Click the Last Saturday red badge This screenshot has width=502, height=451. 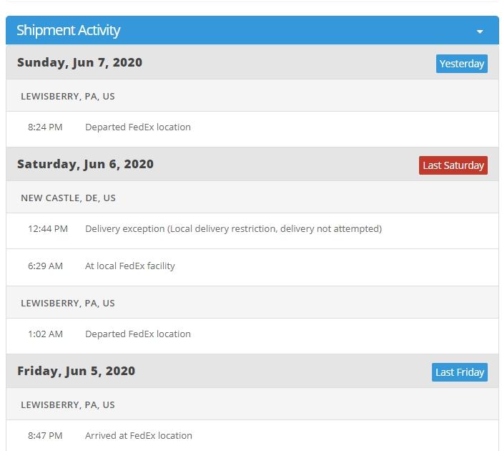click(453, 165)
